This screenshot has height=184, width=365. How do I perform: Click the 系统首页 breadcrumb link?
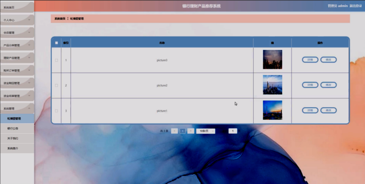(x=60, y=18)
